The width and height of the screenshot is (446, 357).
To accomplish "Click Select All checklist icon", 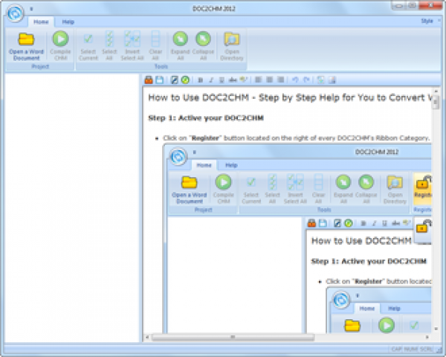I will tap(109, 39).
